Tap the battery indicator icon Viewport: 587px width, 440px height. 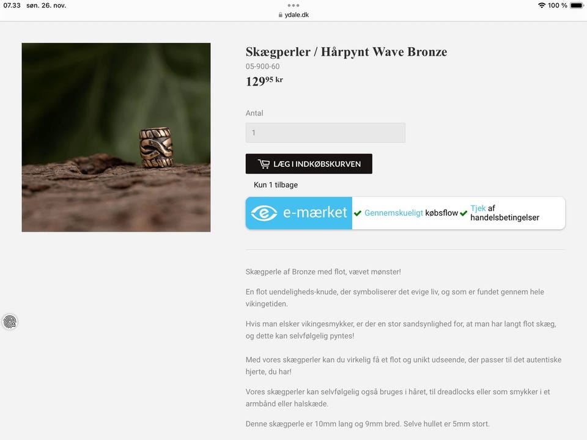tap(577, 5)
